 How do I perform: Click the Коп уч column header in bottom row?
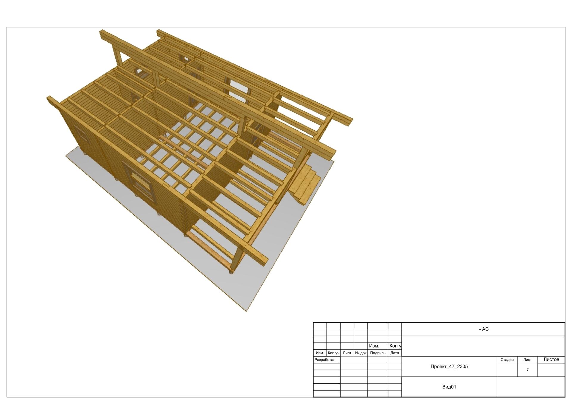click(x=333, y=353)
